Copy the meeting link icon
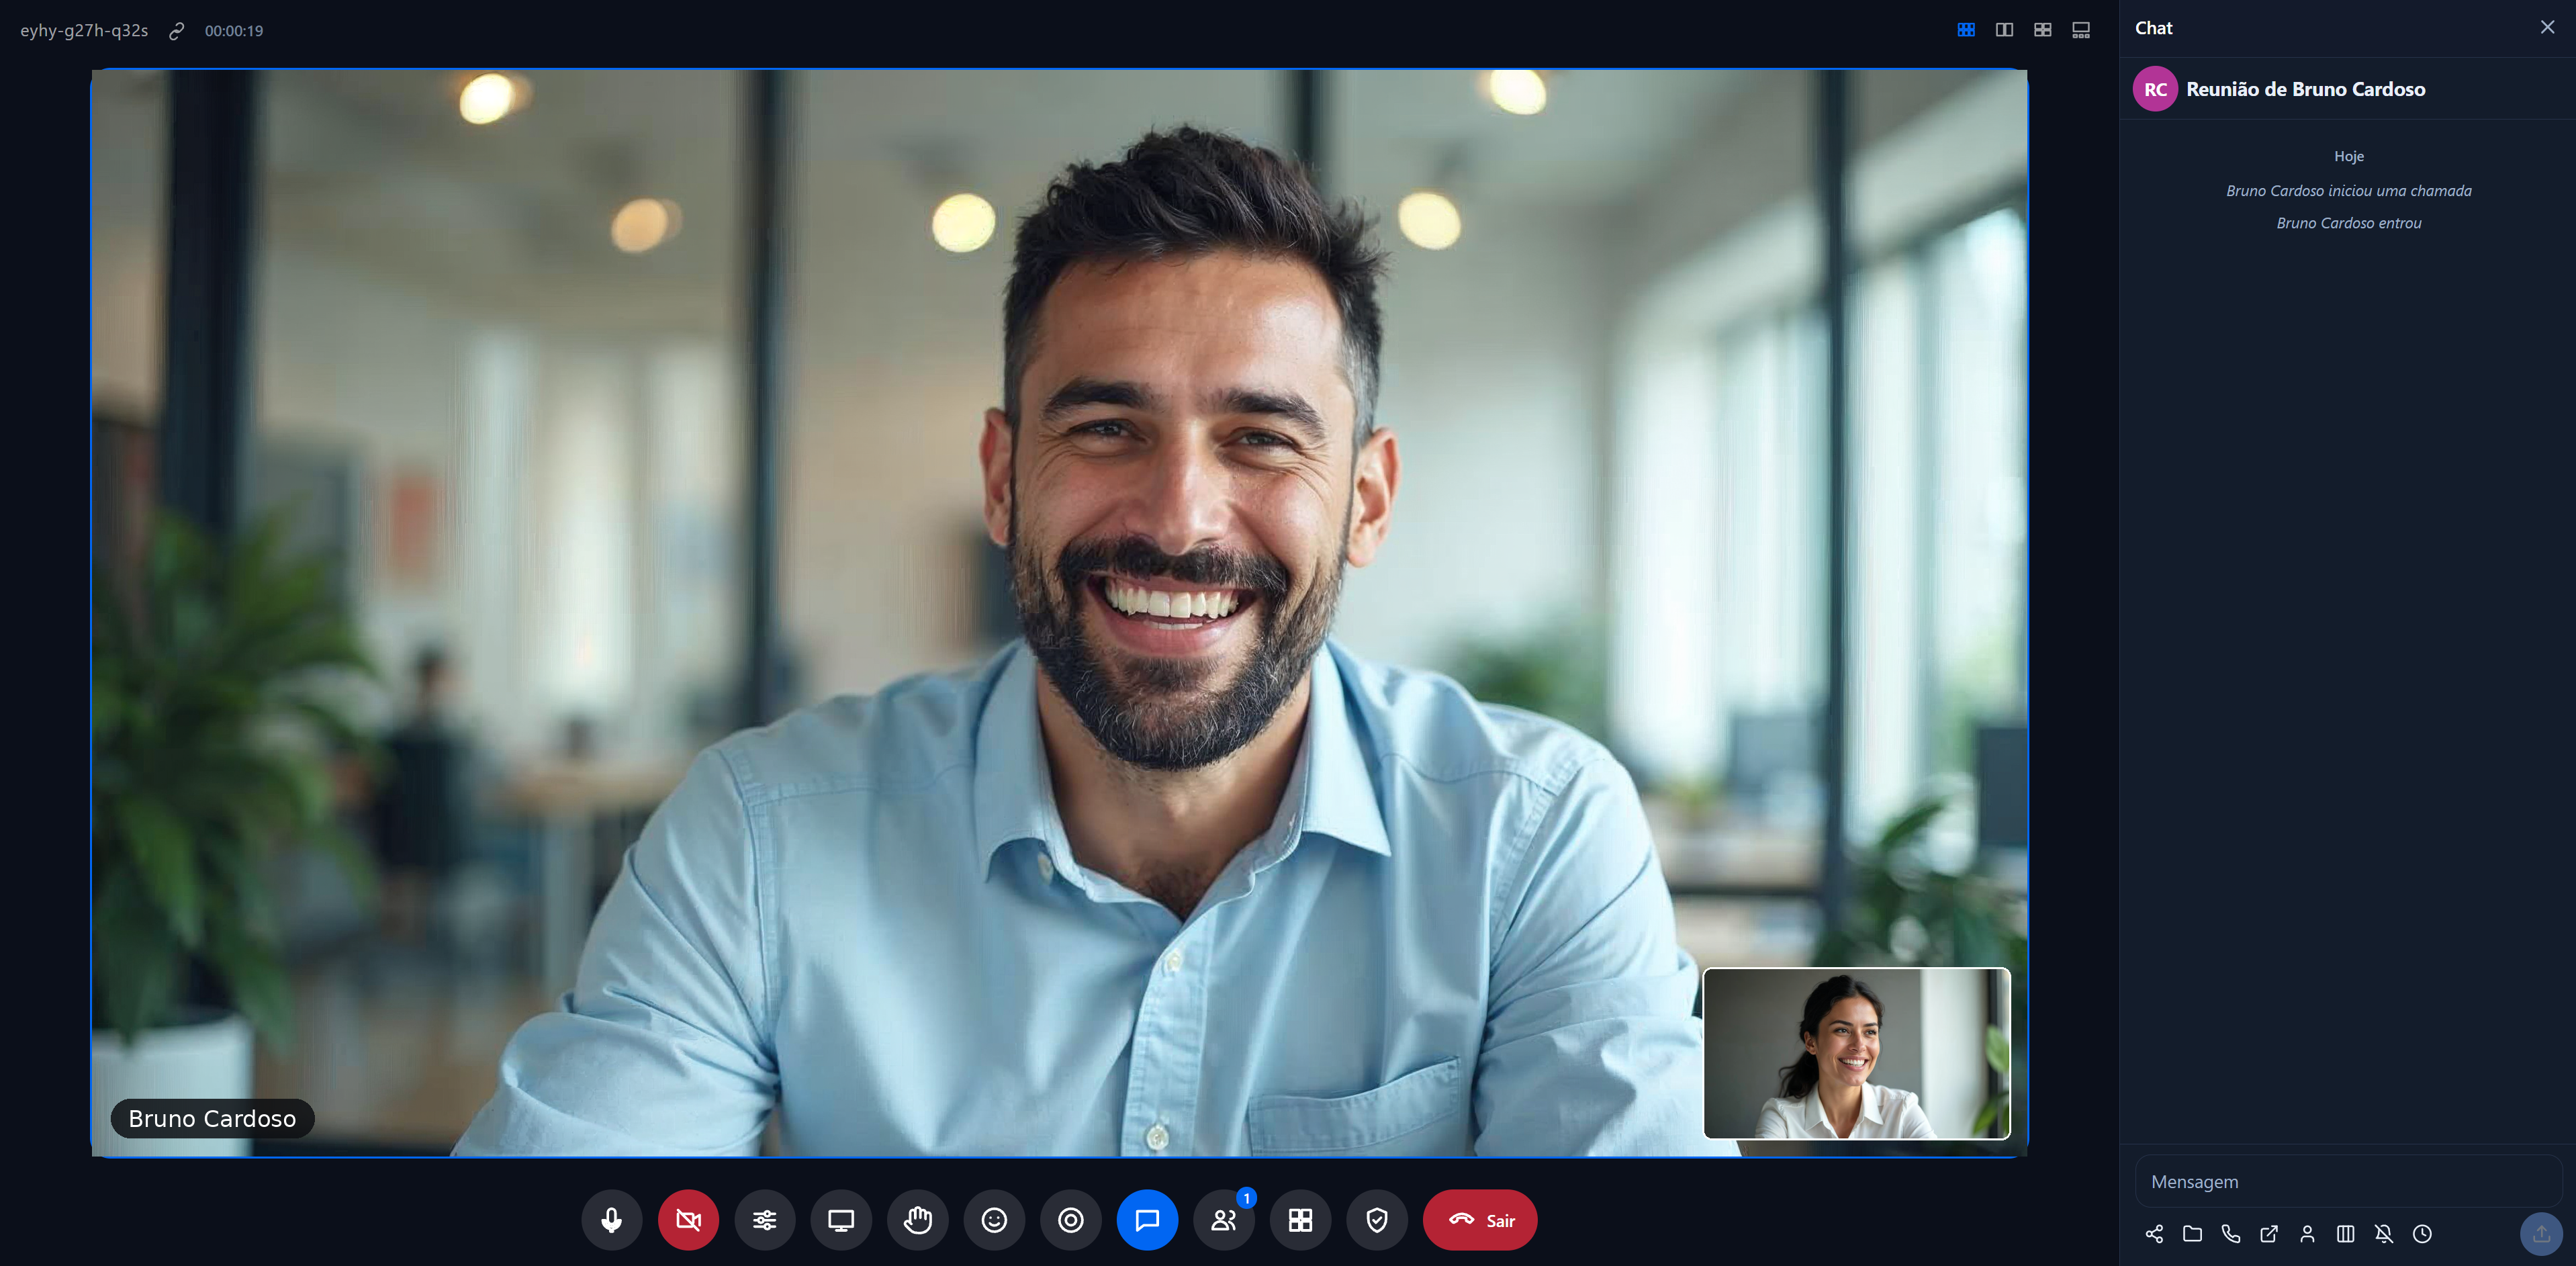 click(176, 31)
